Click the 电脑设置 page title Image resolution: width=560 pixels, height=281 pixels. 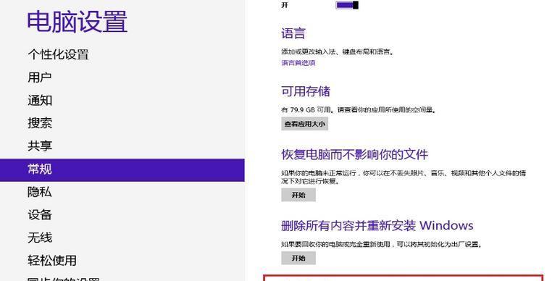click(77, 22)
